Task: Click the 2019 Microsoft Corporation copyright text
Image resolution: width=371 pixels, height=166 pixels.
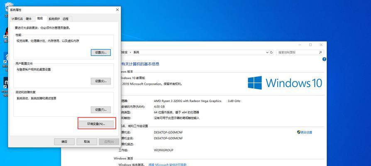Action: [x=153, y=84]
